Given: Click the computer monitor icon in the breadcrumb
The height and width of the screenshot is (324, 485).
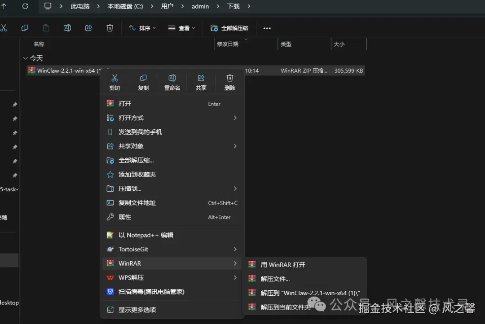Looking at the screenshot, I should [x=48, y=6].
